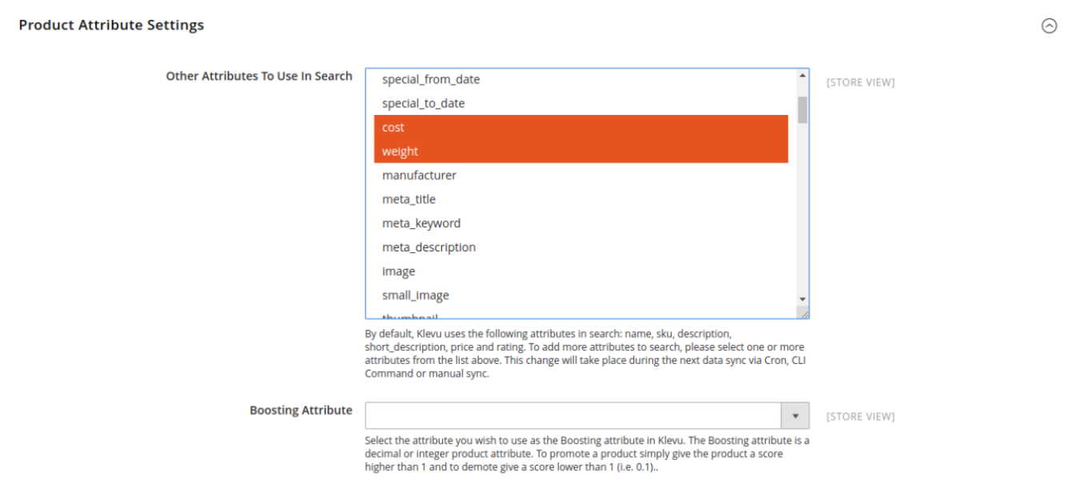Select manufacturer in the attributes list
The height and width of the screenshot is (483, 1092).
[x=581, y=176]
